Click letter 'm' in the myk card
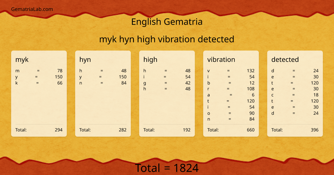Viewport: 334px width, 175px height. point(17,71)
